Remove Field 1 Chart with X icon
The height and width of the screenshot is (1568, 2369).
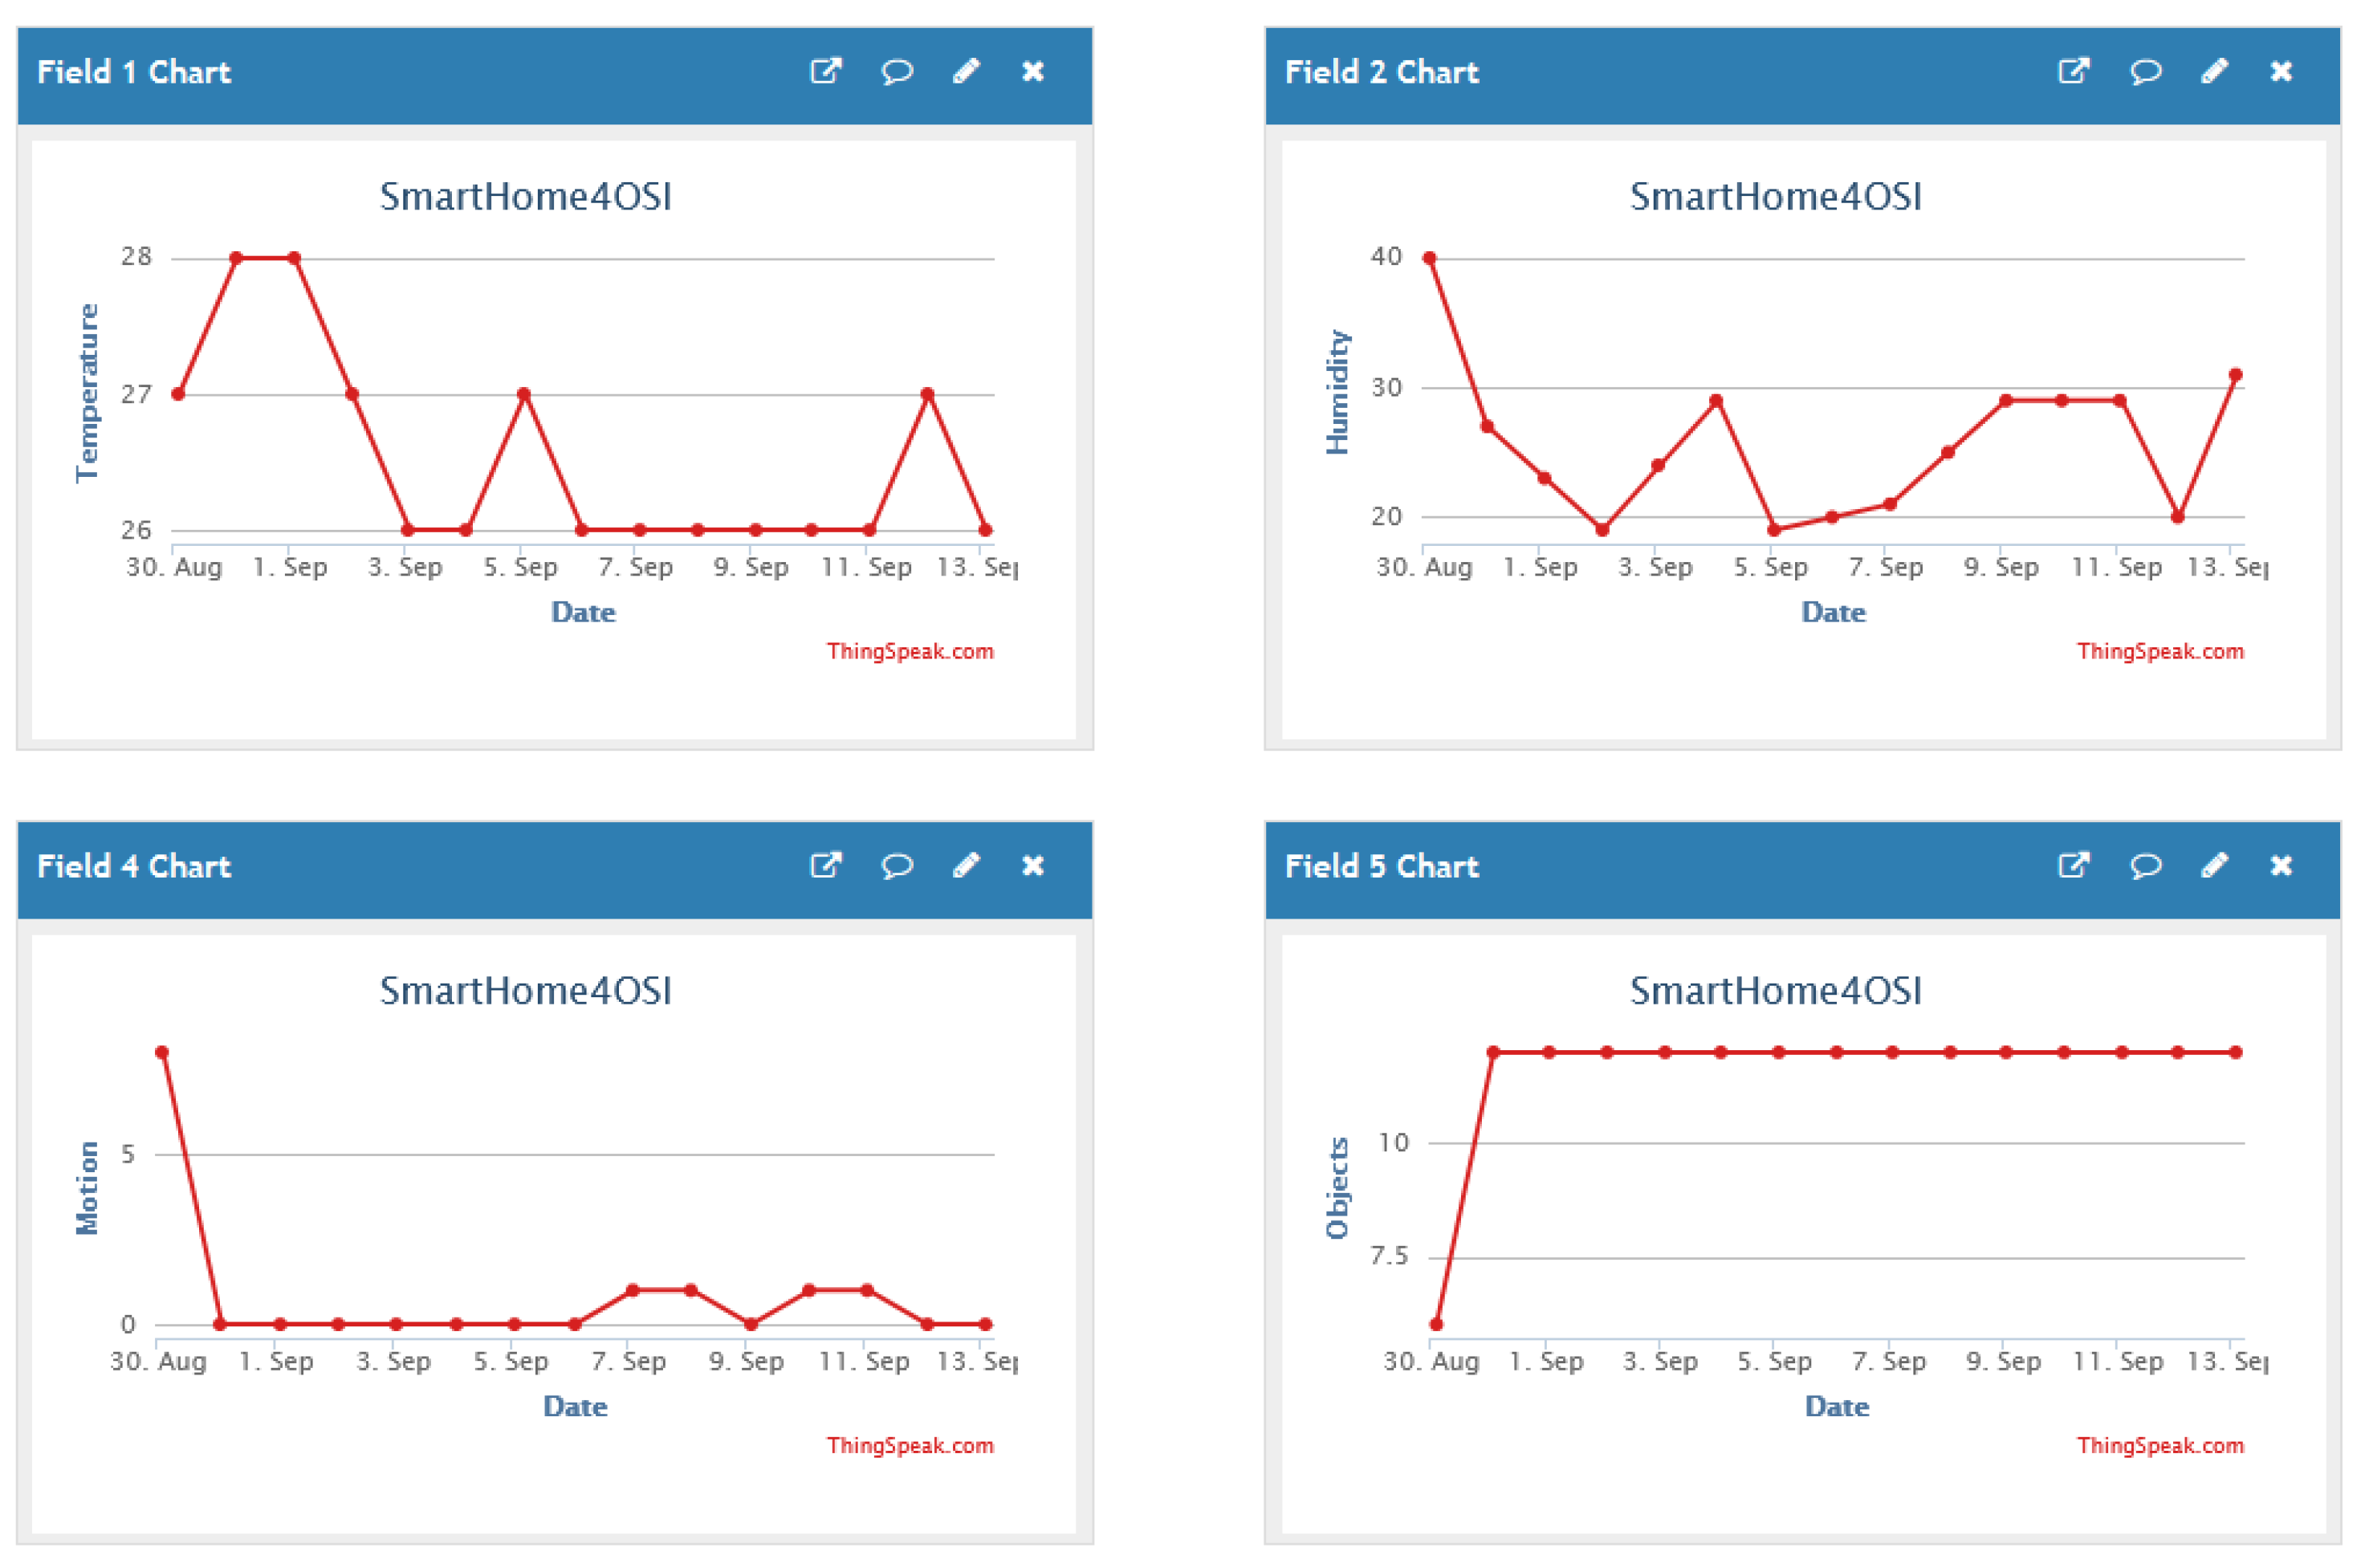(1032, 71)
